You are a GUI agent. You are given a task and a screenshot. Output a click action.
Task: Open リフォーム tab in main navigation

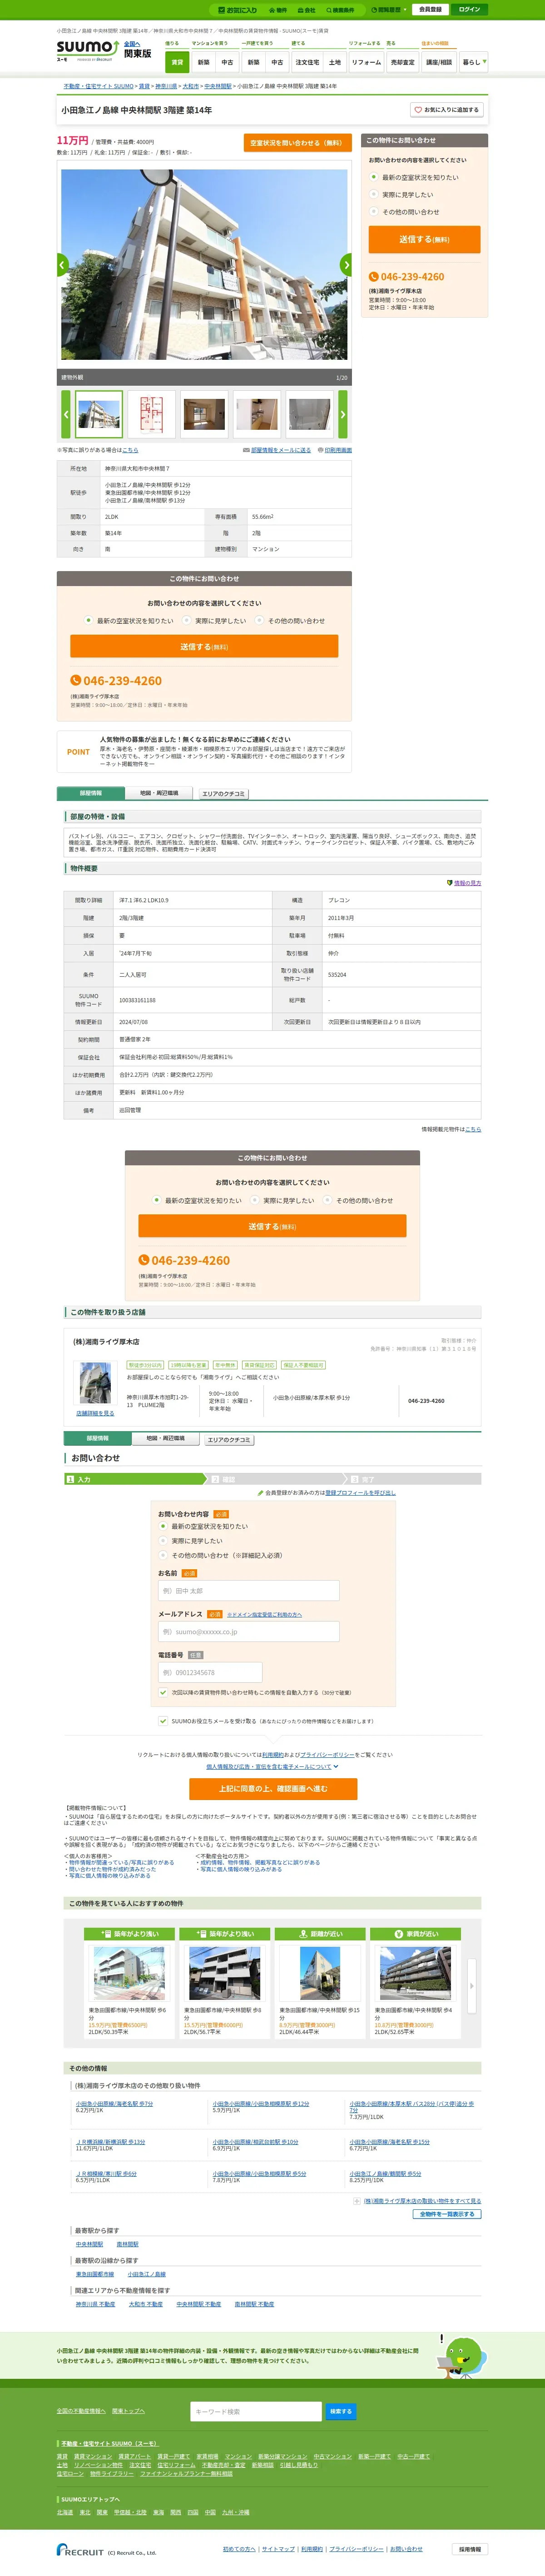pyautogui.click(x=366, y=62)
